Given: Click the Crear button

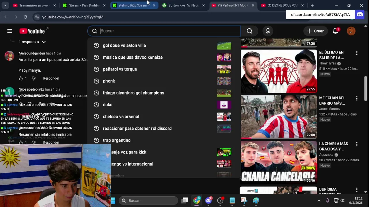Looking at the screenshot, I should pyautogui.click(x=315, y=31).
